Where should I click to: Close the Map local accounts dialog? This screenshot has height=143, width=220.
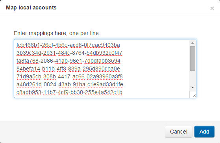[x=212, y=8]
